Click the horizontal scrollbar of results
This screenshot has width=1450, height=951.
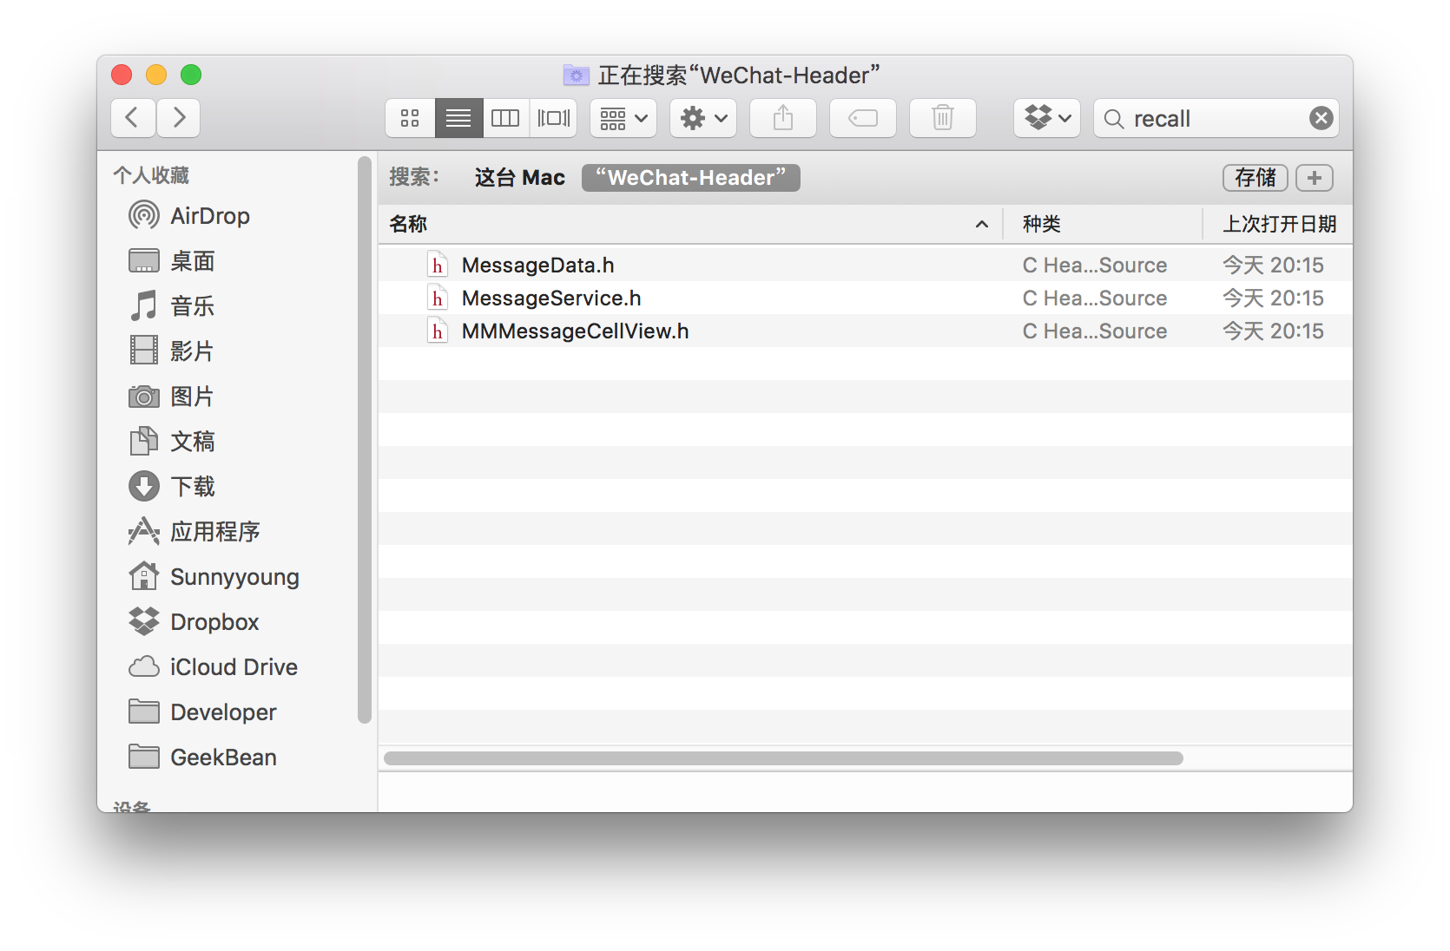[783, 758]
